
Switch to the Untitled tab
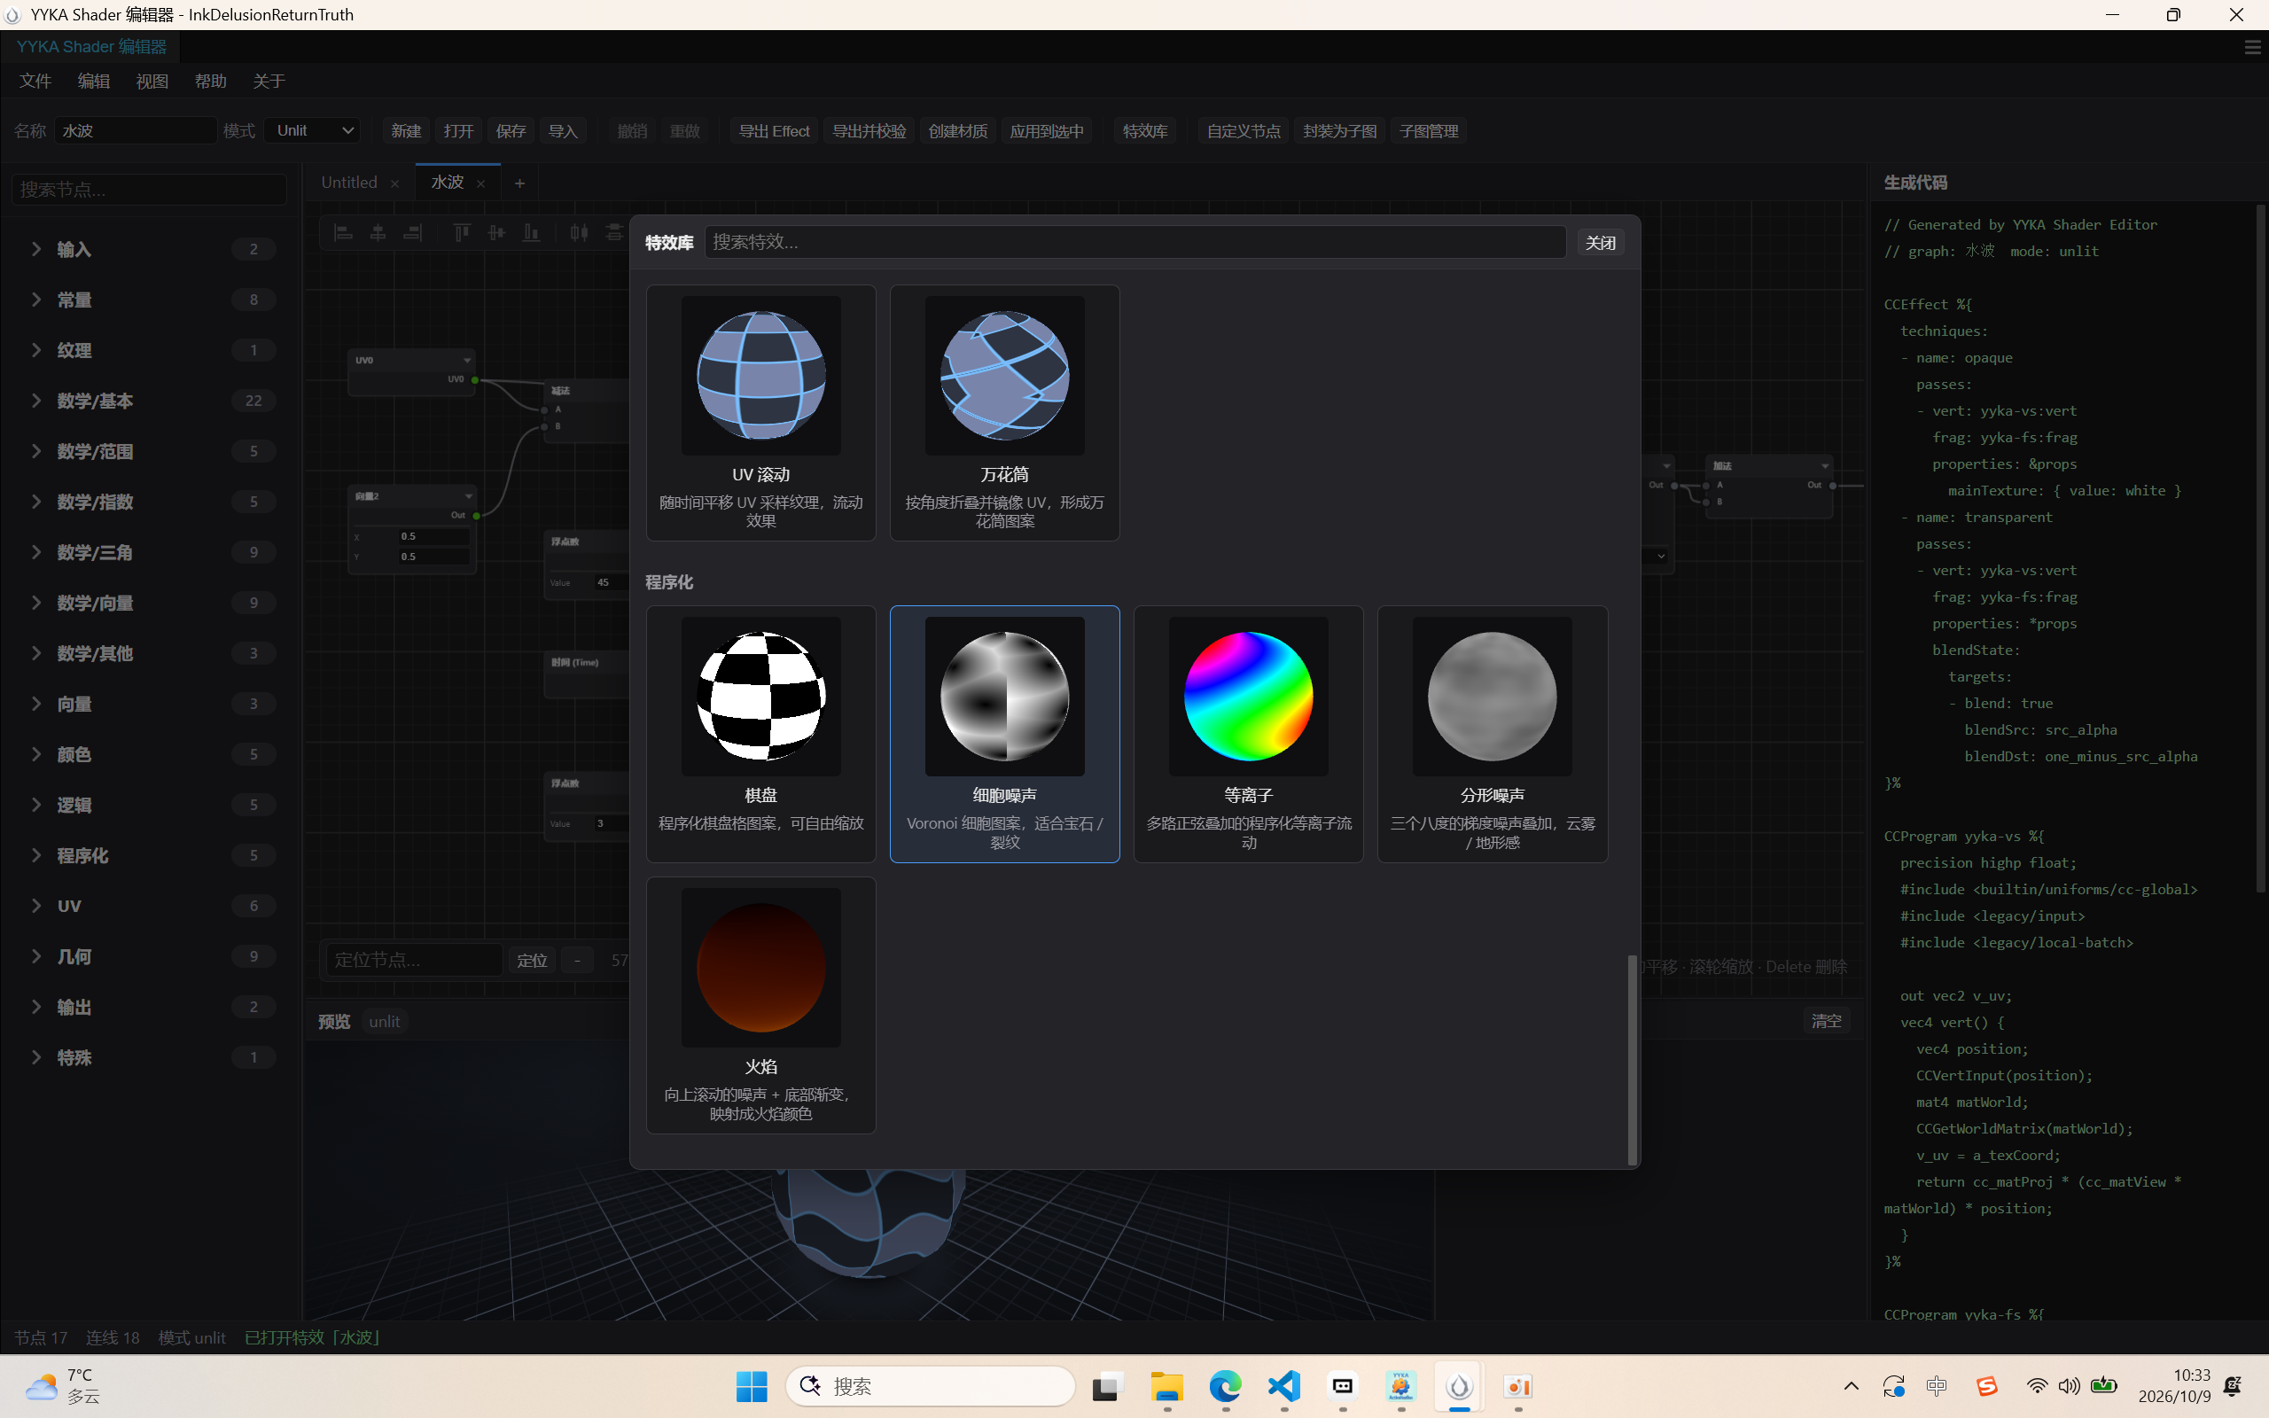tap(349, 183)
